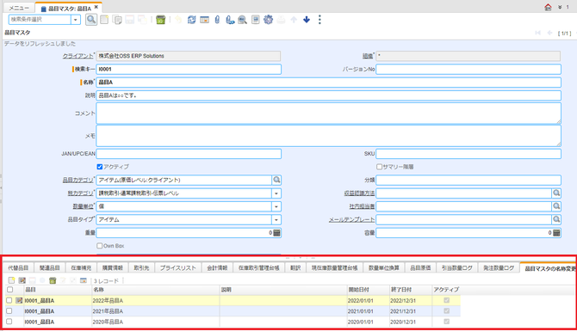
Task: Toggle アクティブ checkbox in 2022/01/01 row
Action: 447,301
